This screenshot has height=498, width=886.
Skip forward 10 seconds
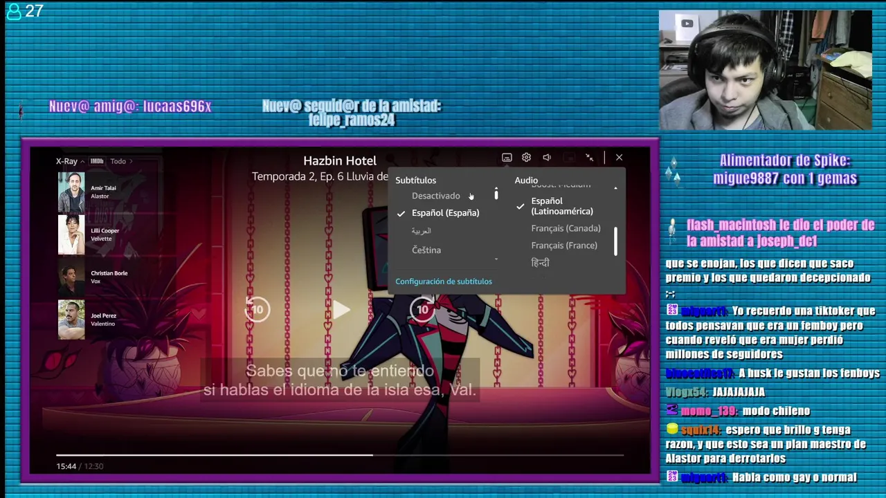point(422,309)
